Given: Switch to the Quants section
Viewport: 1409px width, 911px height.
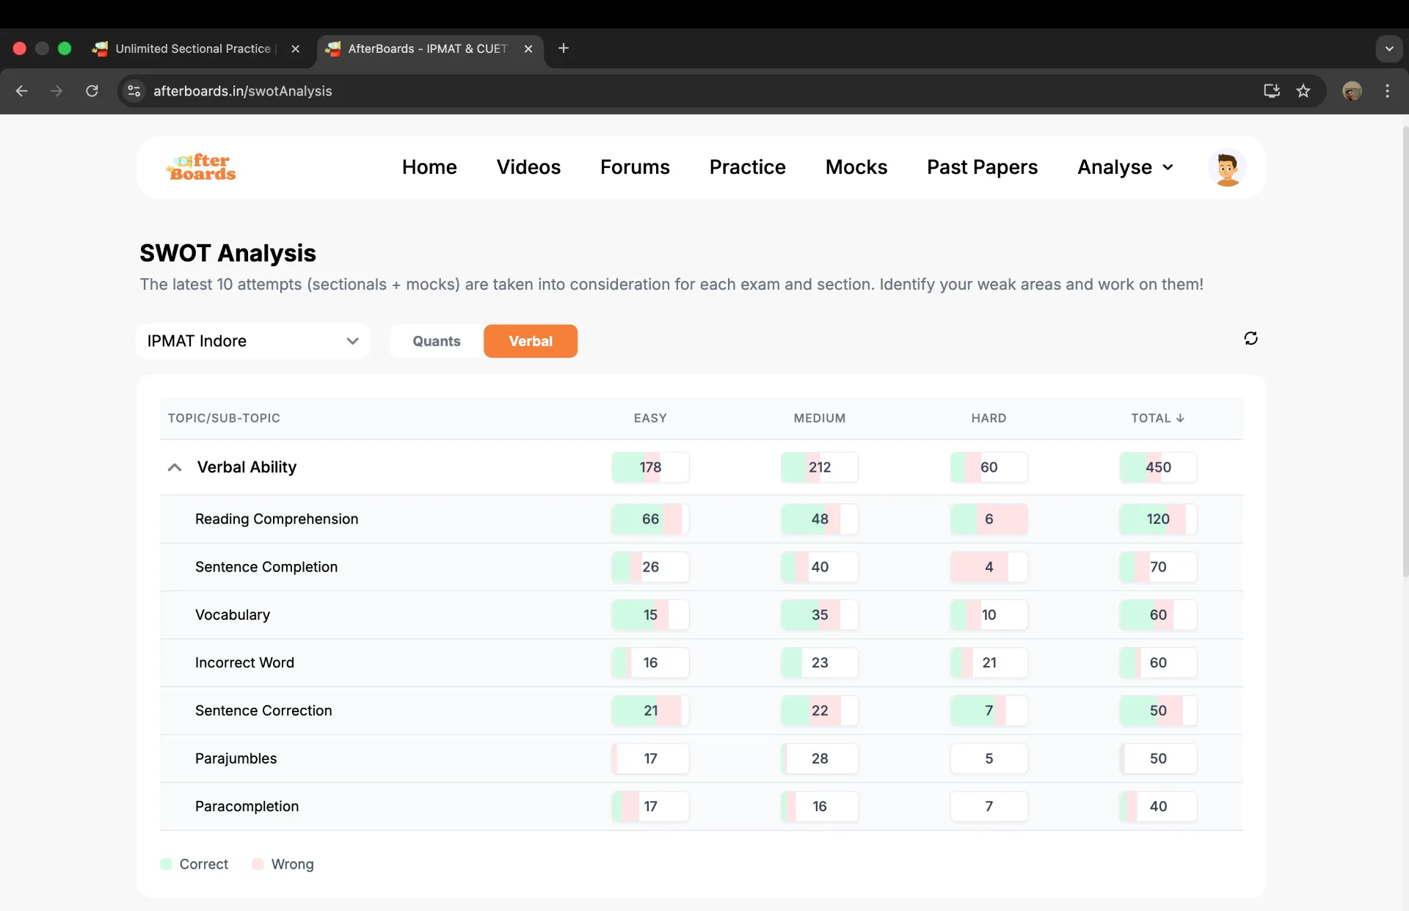Looking at the screenshot, I should [437, 341].
